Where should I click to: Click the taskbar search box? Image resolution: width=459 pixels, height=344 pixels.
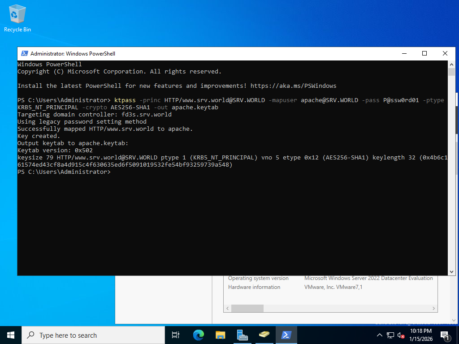click(x=93, y=335)
